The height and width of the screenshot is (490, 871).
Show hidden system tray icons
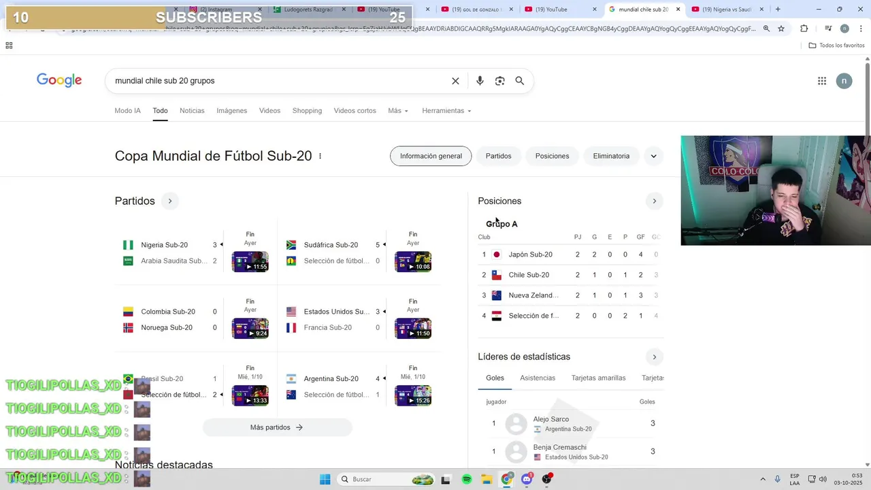tap(762, 479)
